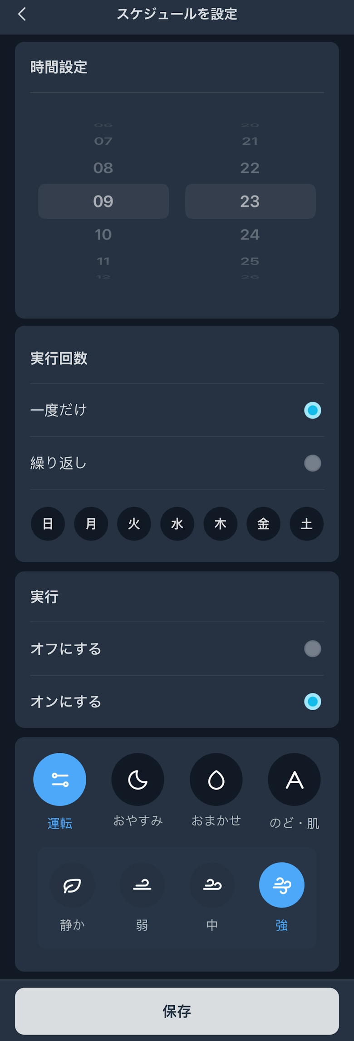The height and width of the screenshot is (1041, 354).
Task: Tap the back arrow icon
Action: (22, 15)
